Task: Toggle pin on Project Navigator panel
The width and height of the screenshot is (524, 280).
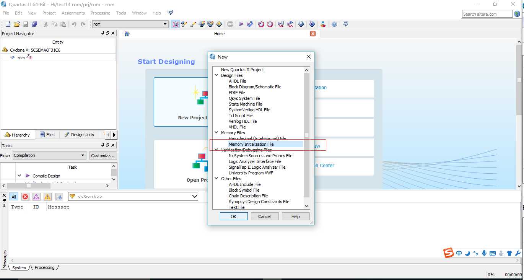Action: (103, 33)
